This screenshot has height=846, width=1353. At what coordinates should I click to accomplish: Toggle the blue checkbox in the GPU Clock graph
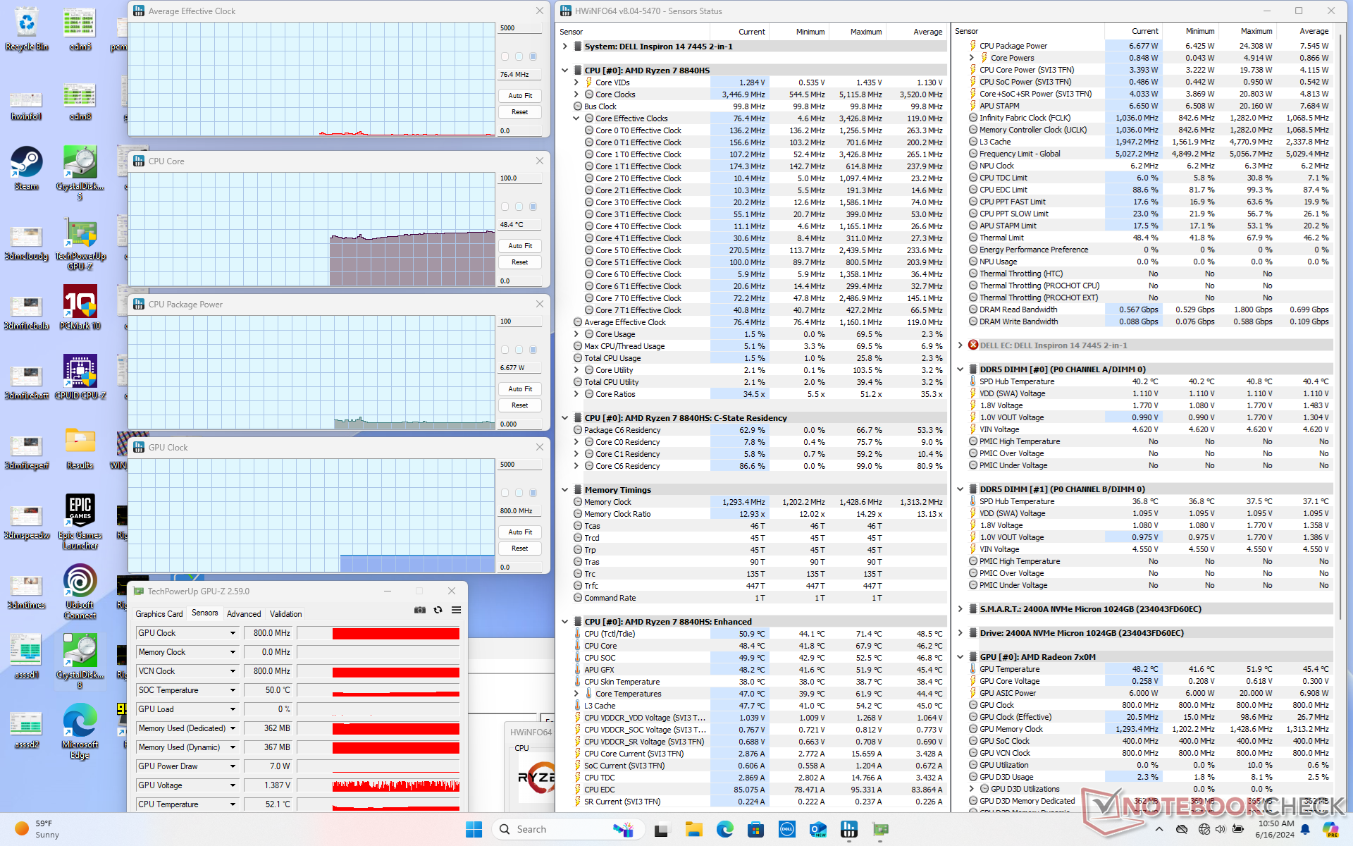[533, 493]
